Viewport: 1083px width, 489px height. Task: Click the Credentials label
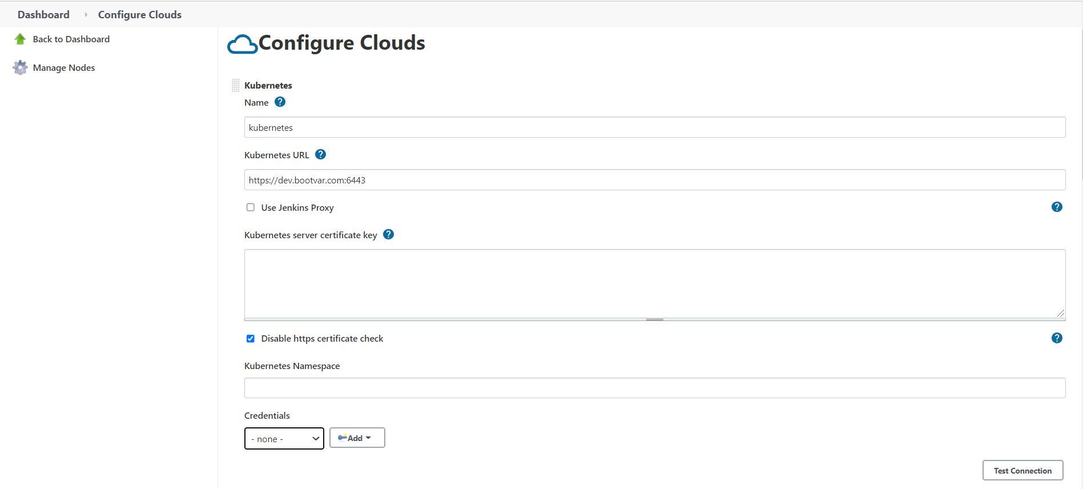point(267,415)
